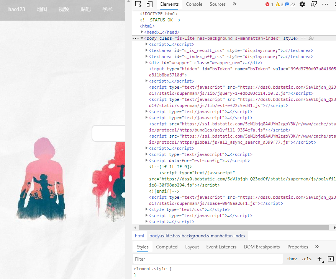
Task: Expand the first script node under body
Action: 147,44
